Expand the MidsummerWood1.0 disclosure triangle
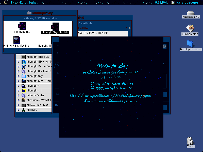 18,100
